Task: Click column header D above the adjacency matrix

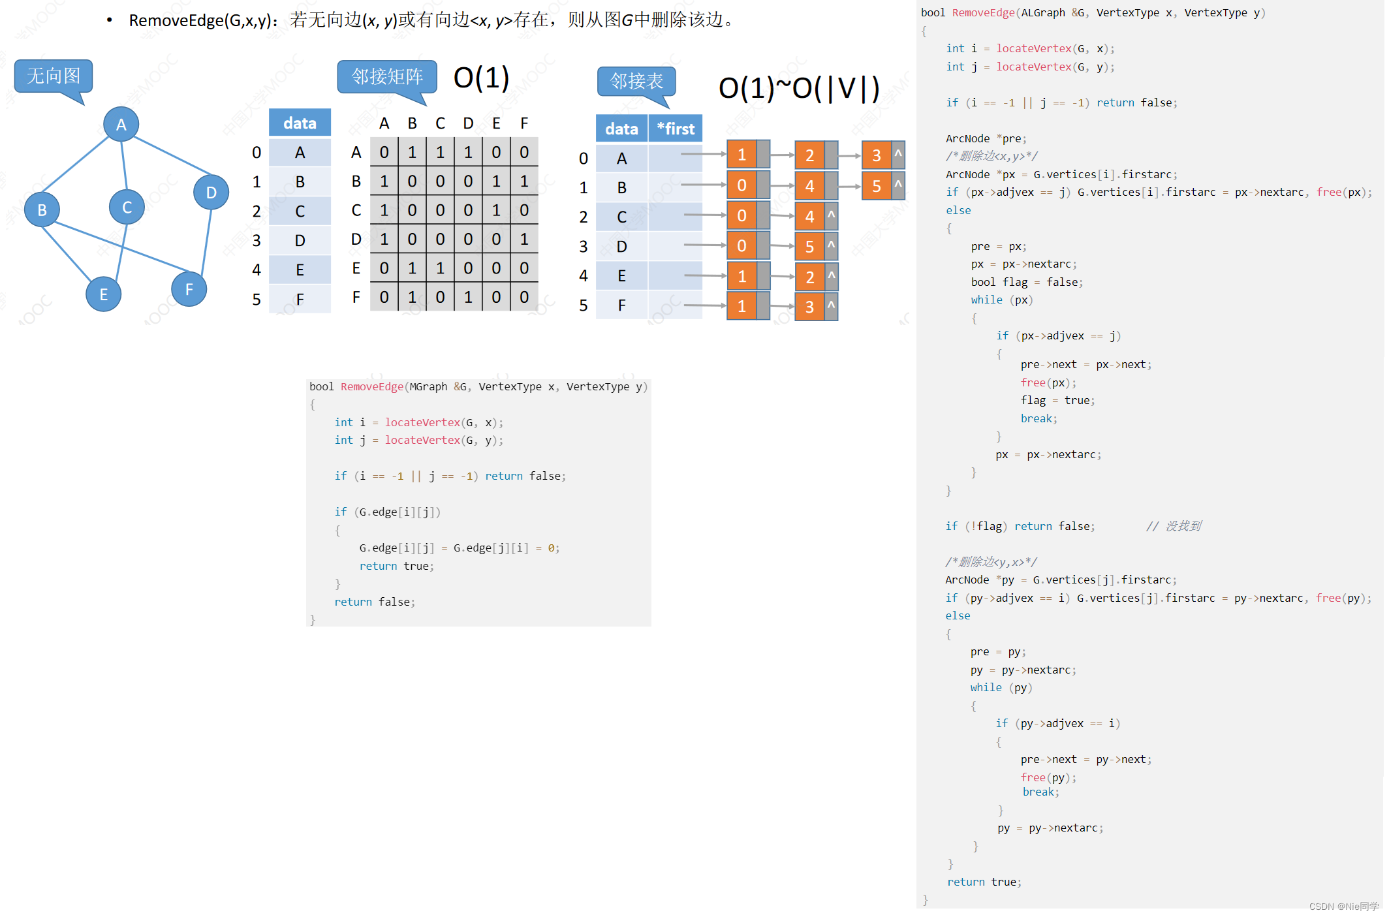Action: point(468,123)
